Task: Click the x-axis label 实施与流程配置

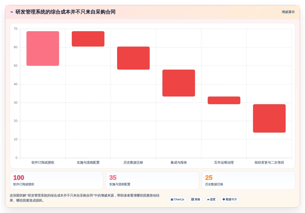Action: [88, 163]
